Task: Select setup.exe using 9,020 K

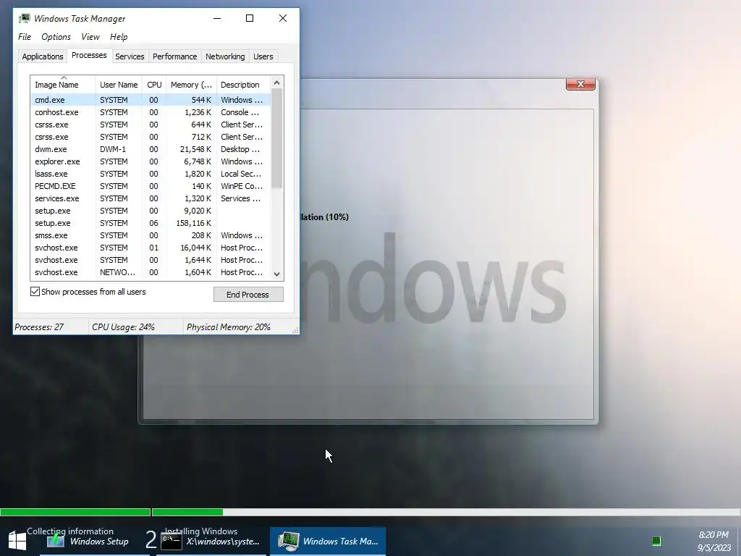Action: point(151,211)
